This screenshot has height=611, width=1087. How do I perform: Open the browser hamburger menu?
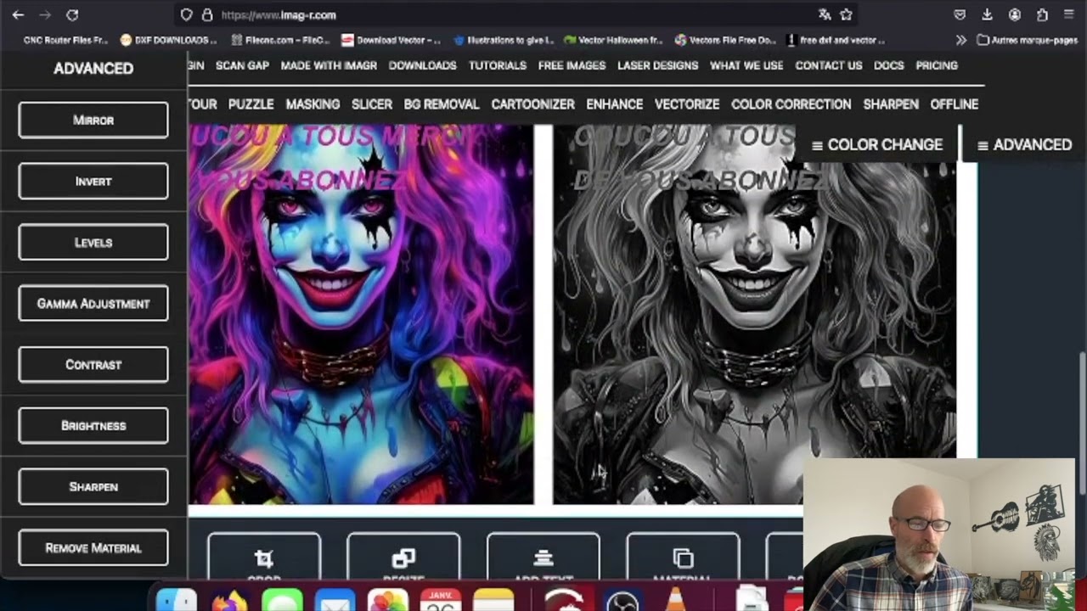[1068, 14]
